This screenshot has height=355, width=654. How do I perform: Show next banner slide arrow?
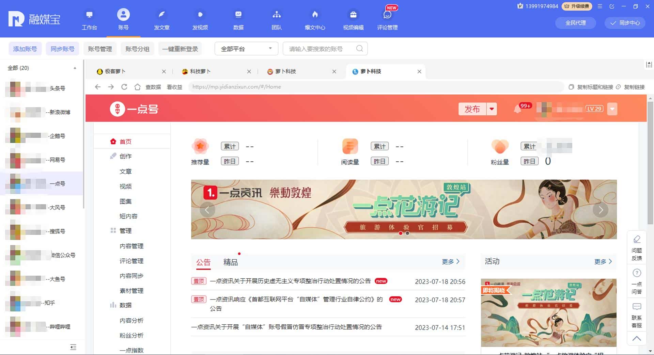601,210
